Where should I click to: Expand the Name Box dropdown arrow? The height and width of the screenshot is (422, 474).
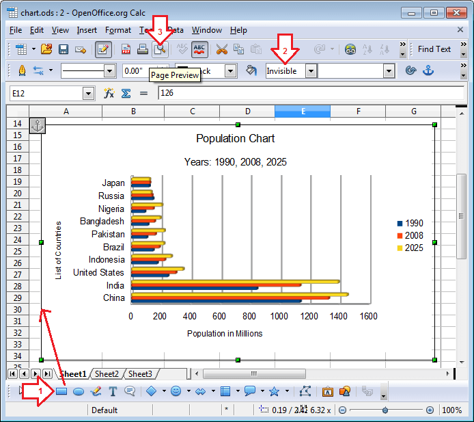88,93
